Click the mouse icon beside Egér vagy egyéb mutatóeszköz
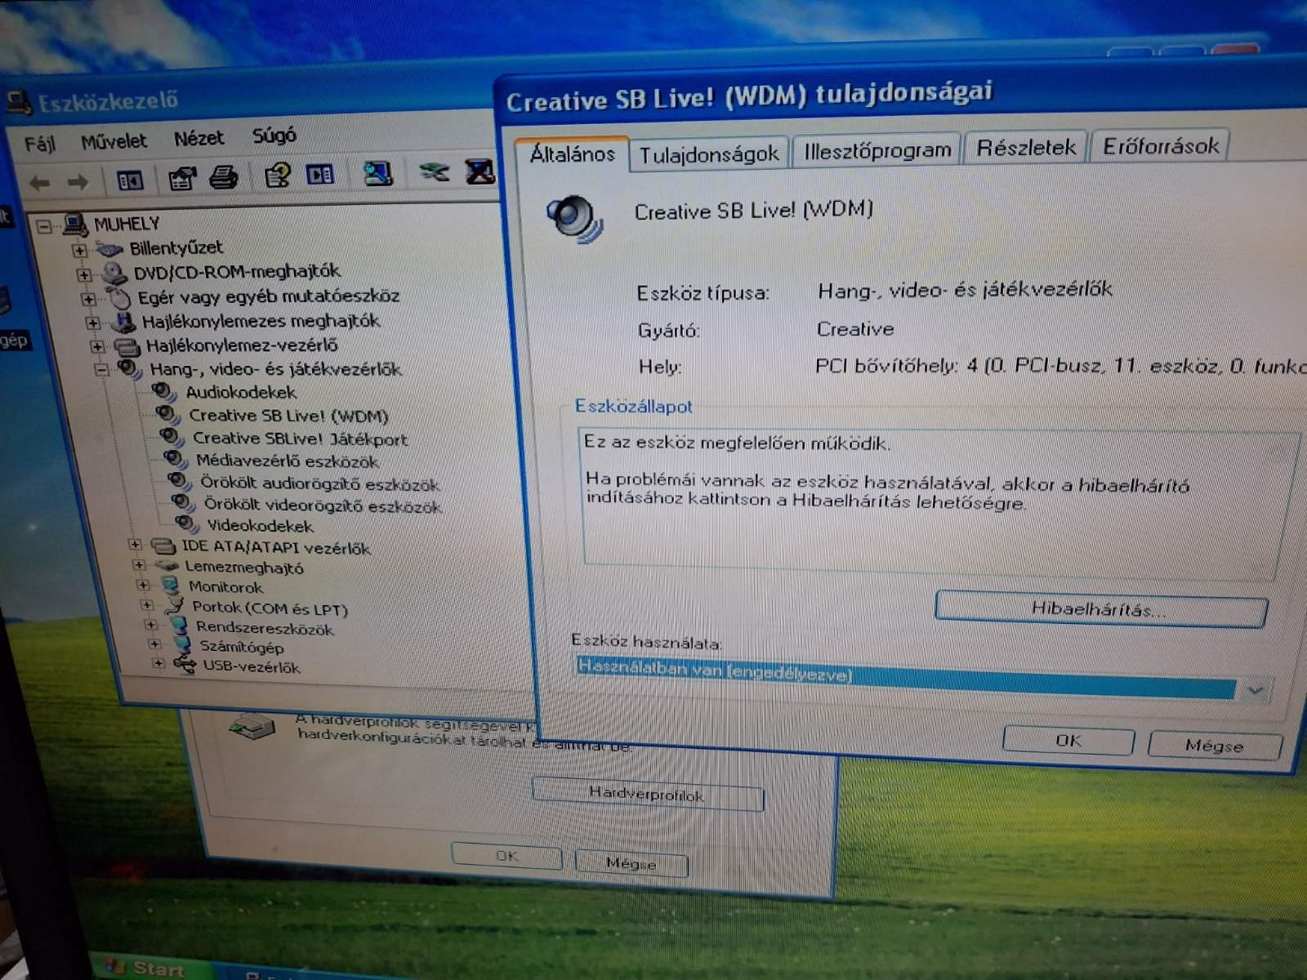Image resolution: width=1307 pixels, height=980 pixels. pyautogui.click(x=119, y=297)
